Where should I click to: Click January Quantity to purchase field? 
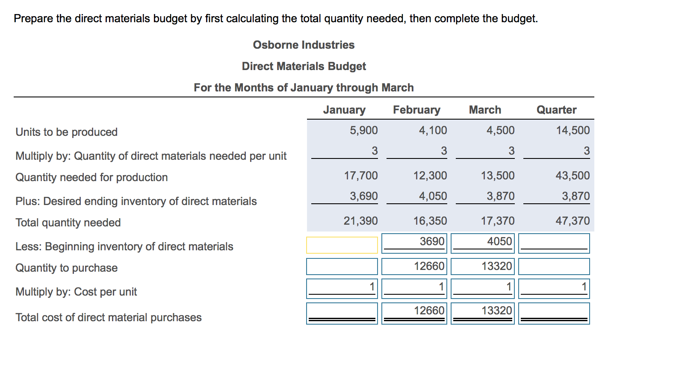(342, 267)
